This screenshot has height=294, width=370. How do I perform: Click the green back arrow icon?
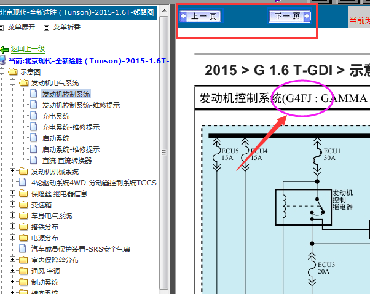coord(4,49)
